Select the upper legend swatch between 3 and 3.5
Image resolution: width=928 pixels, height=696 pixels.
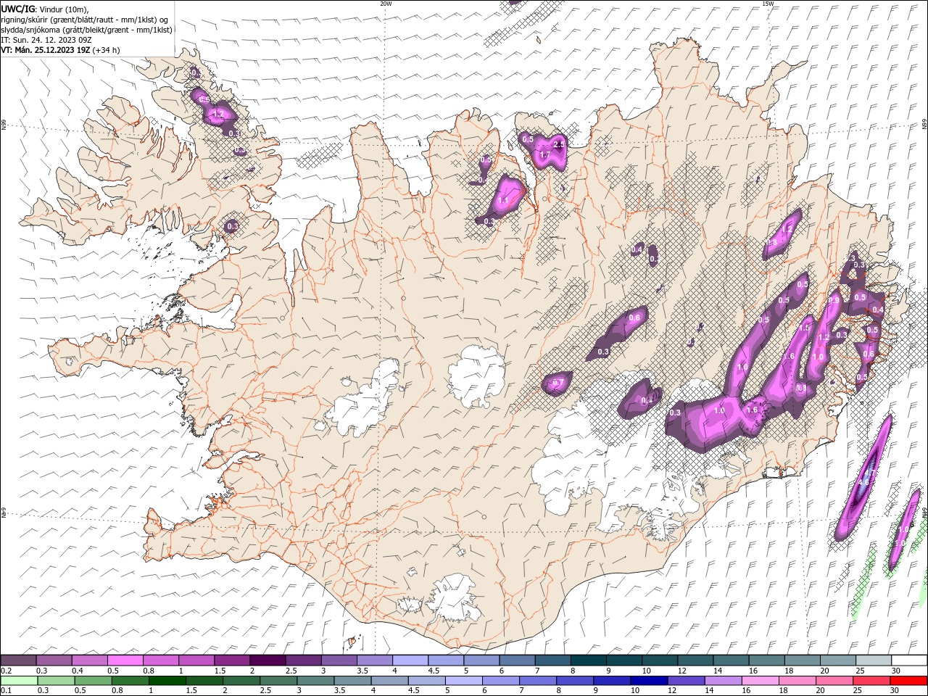click(339, 660)
